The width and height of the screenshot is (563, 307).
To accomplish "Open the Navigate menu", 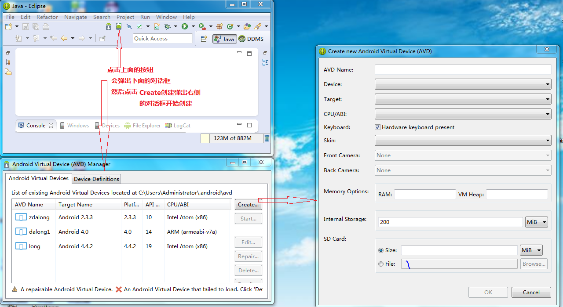I will (x=76, y=17).
